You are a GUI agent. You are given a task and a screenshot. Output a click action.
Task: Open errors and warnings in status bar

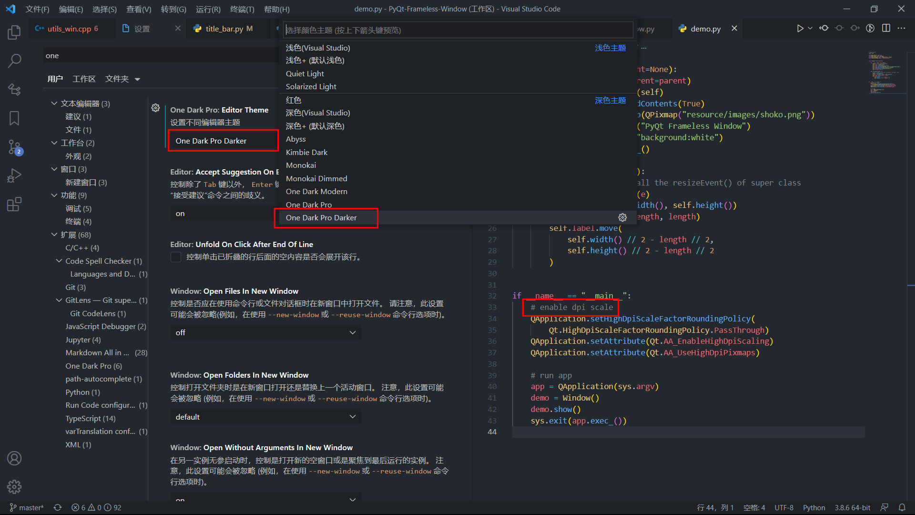(96, 508)
